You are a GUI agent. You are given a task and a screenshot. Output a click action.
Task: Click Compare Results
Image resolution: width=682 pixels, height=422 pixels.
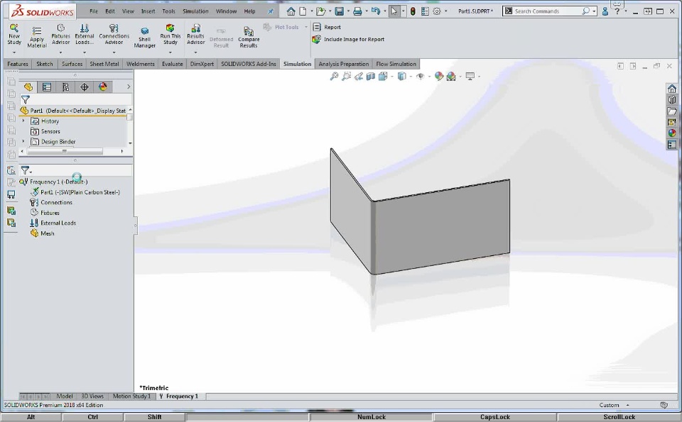tap(249, 37)
